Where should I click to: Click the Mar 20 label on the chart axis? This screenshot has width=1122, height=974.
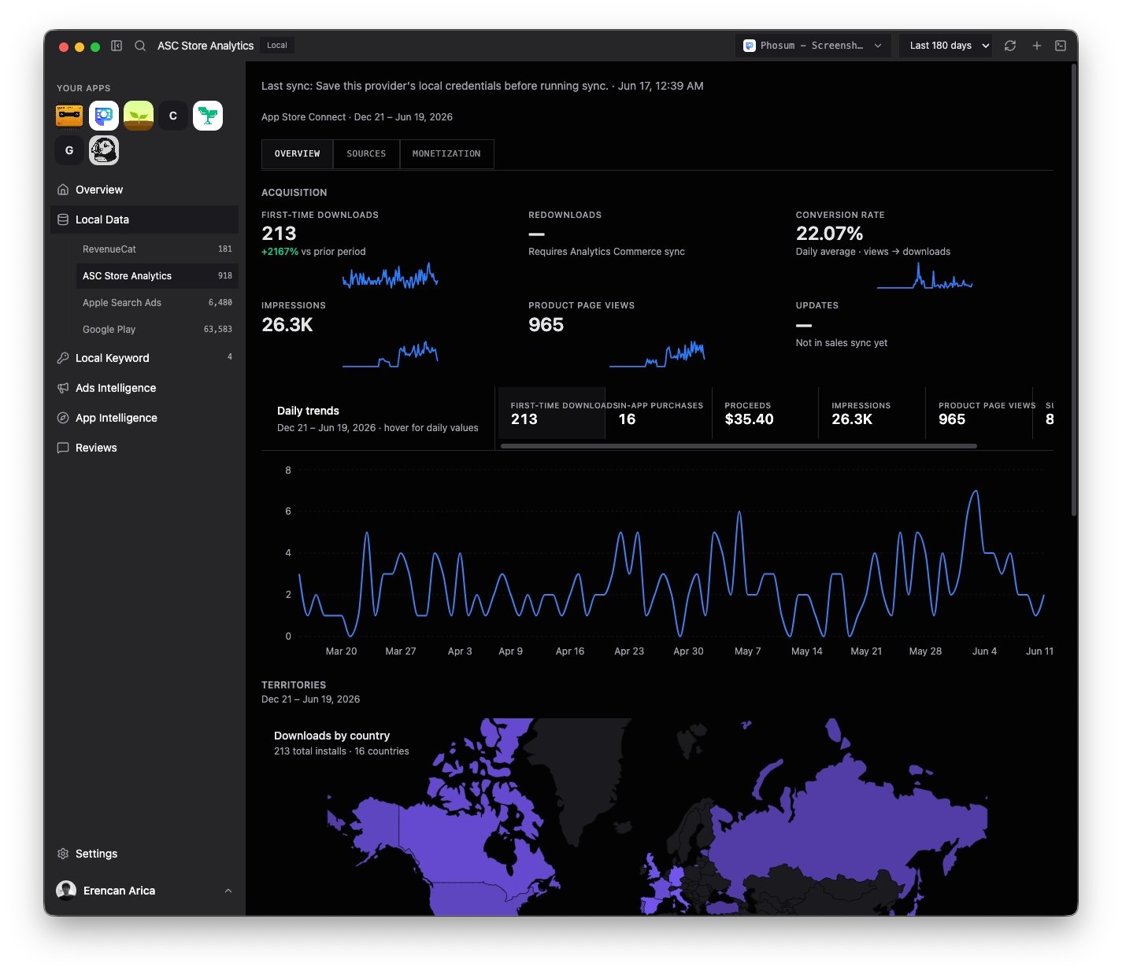point(341,651)
